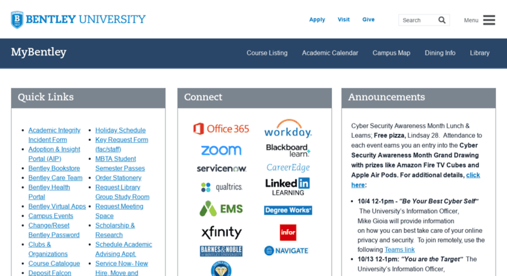Open Request Library Group Study Room link
This screenshot has width=507, height=276.
(x=122, y=192)
